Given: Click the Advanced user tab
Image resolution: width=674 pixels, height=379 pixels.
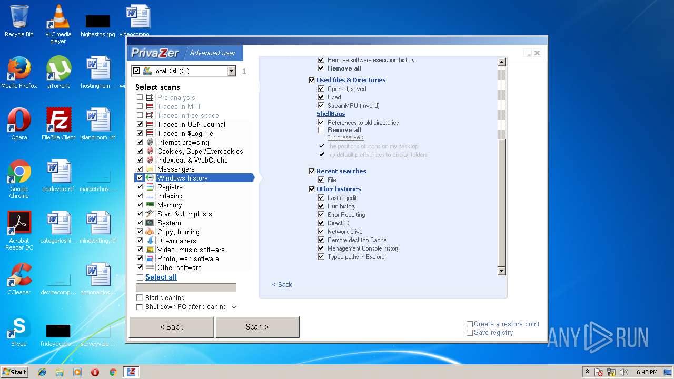Looking at the screenshot, I should coord(212,53).
